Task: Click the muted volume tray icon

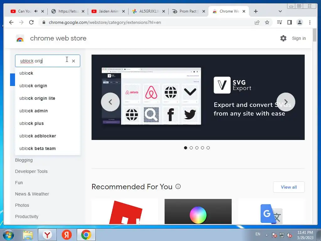Action: (x=289, y=235)
